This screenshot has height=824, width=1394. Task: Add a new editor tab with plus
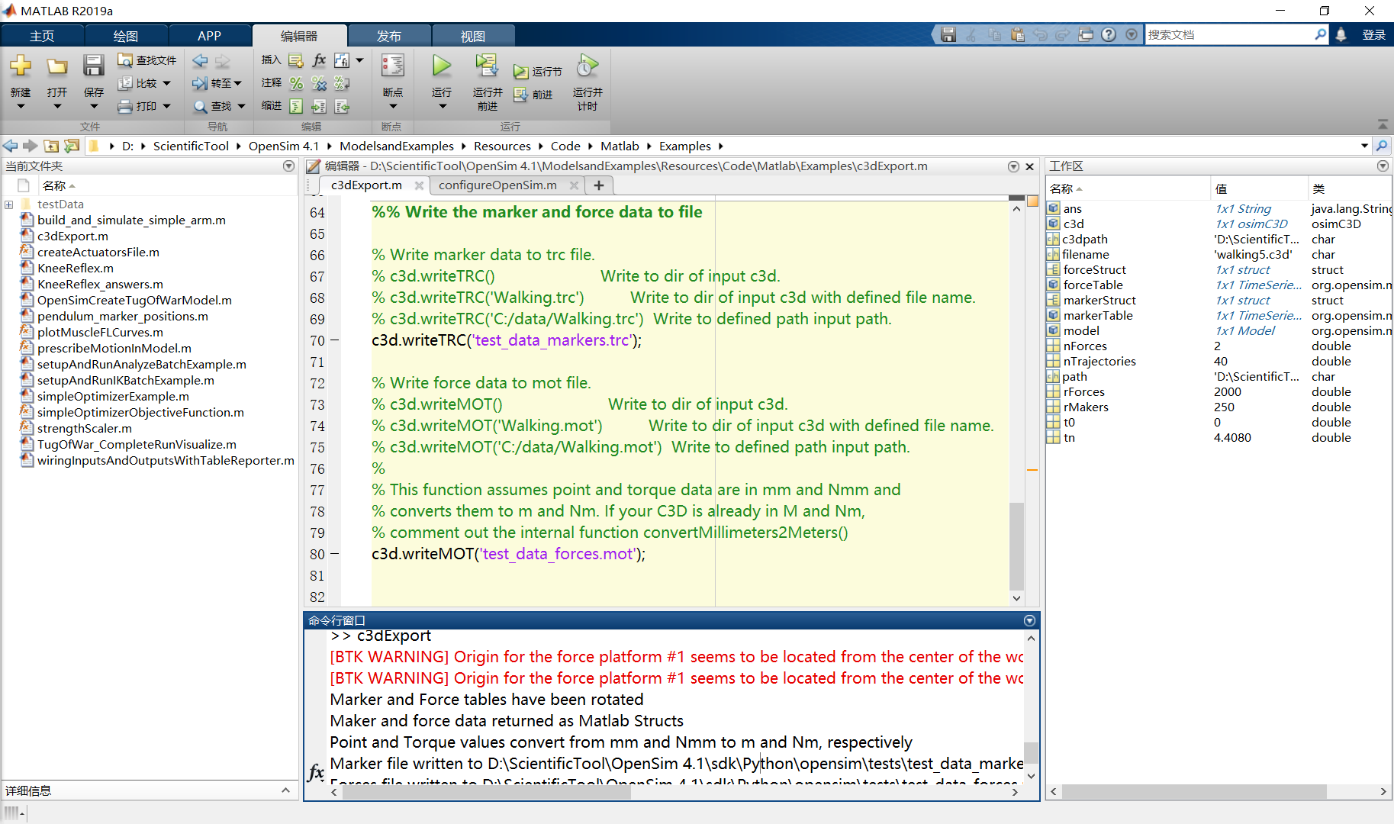[x=599, y=185]
